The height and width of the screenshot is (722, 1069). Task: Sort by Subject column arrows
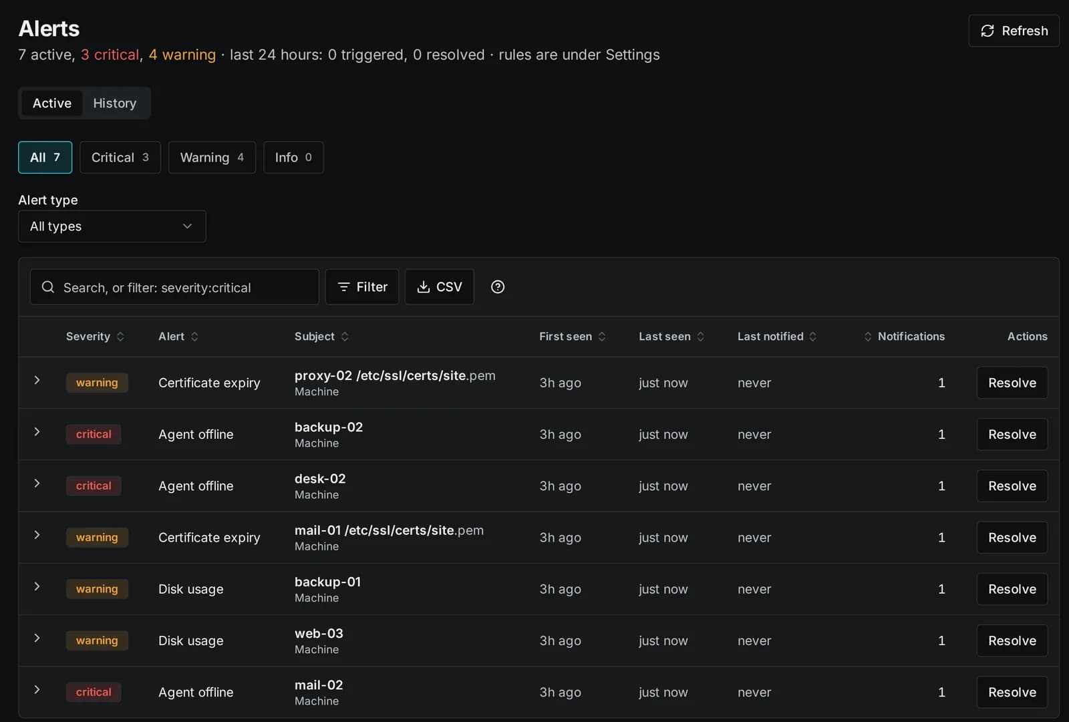point(345,337)
